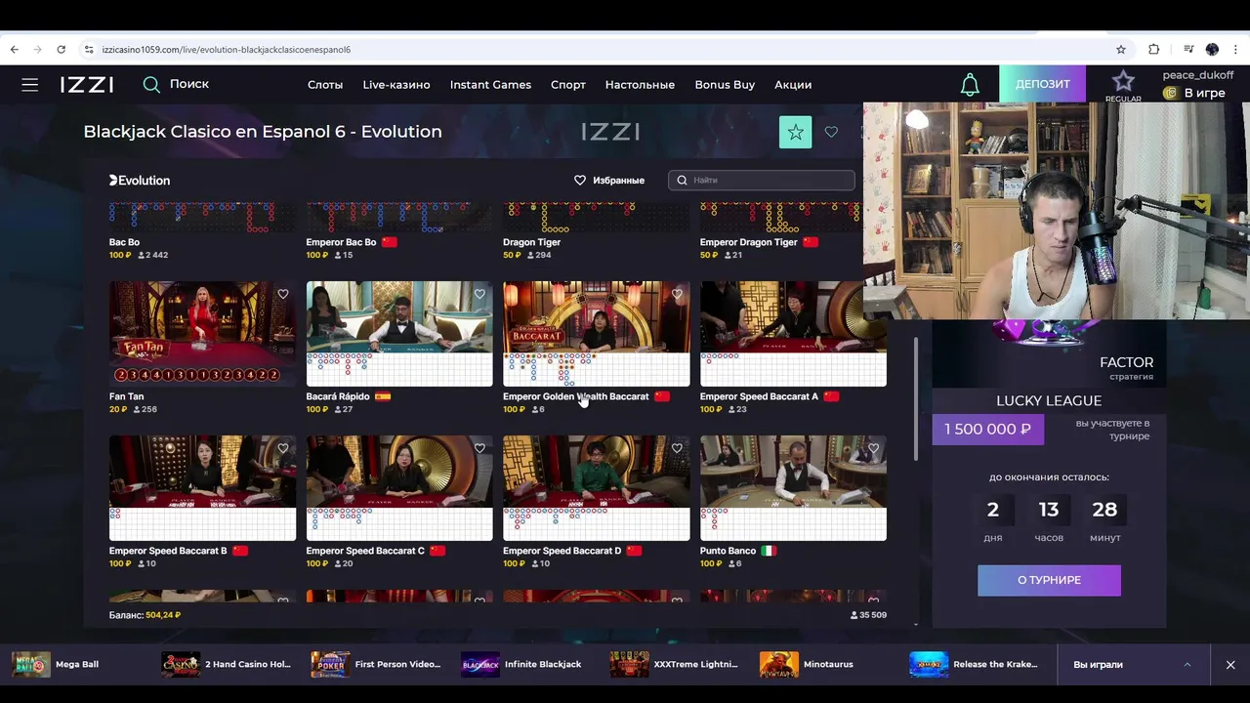Click the Dragon Tiger title
The width and height of the screenshot is (1250, 703).
(531, 242)
